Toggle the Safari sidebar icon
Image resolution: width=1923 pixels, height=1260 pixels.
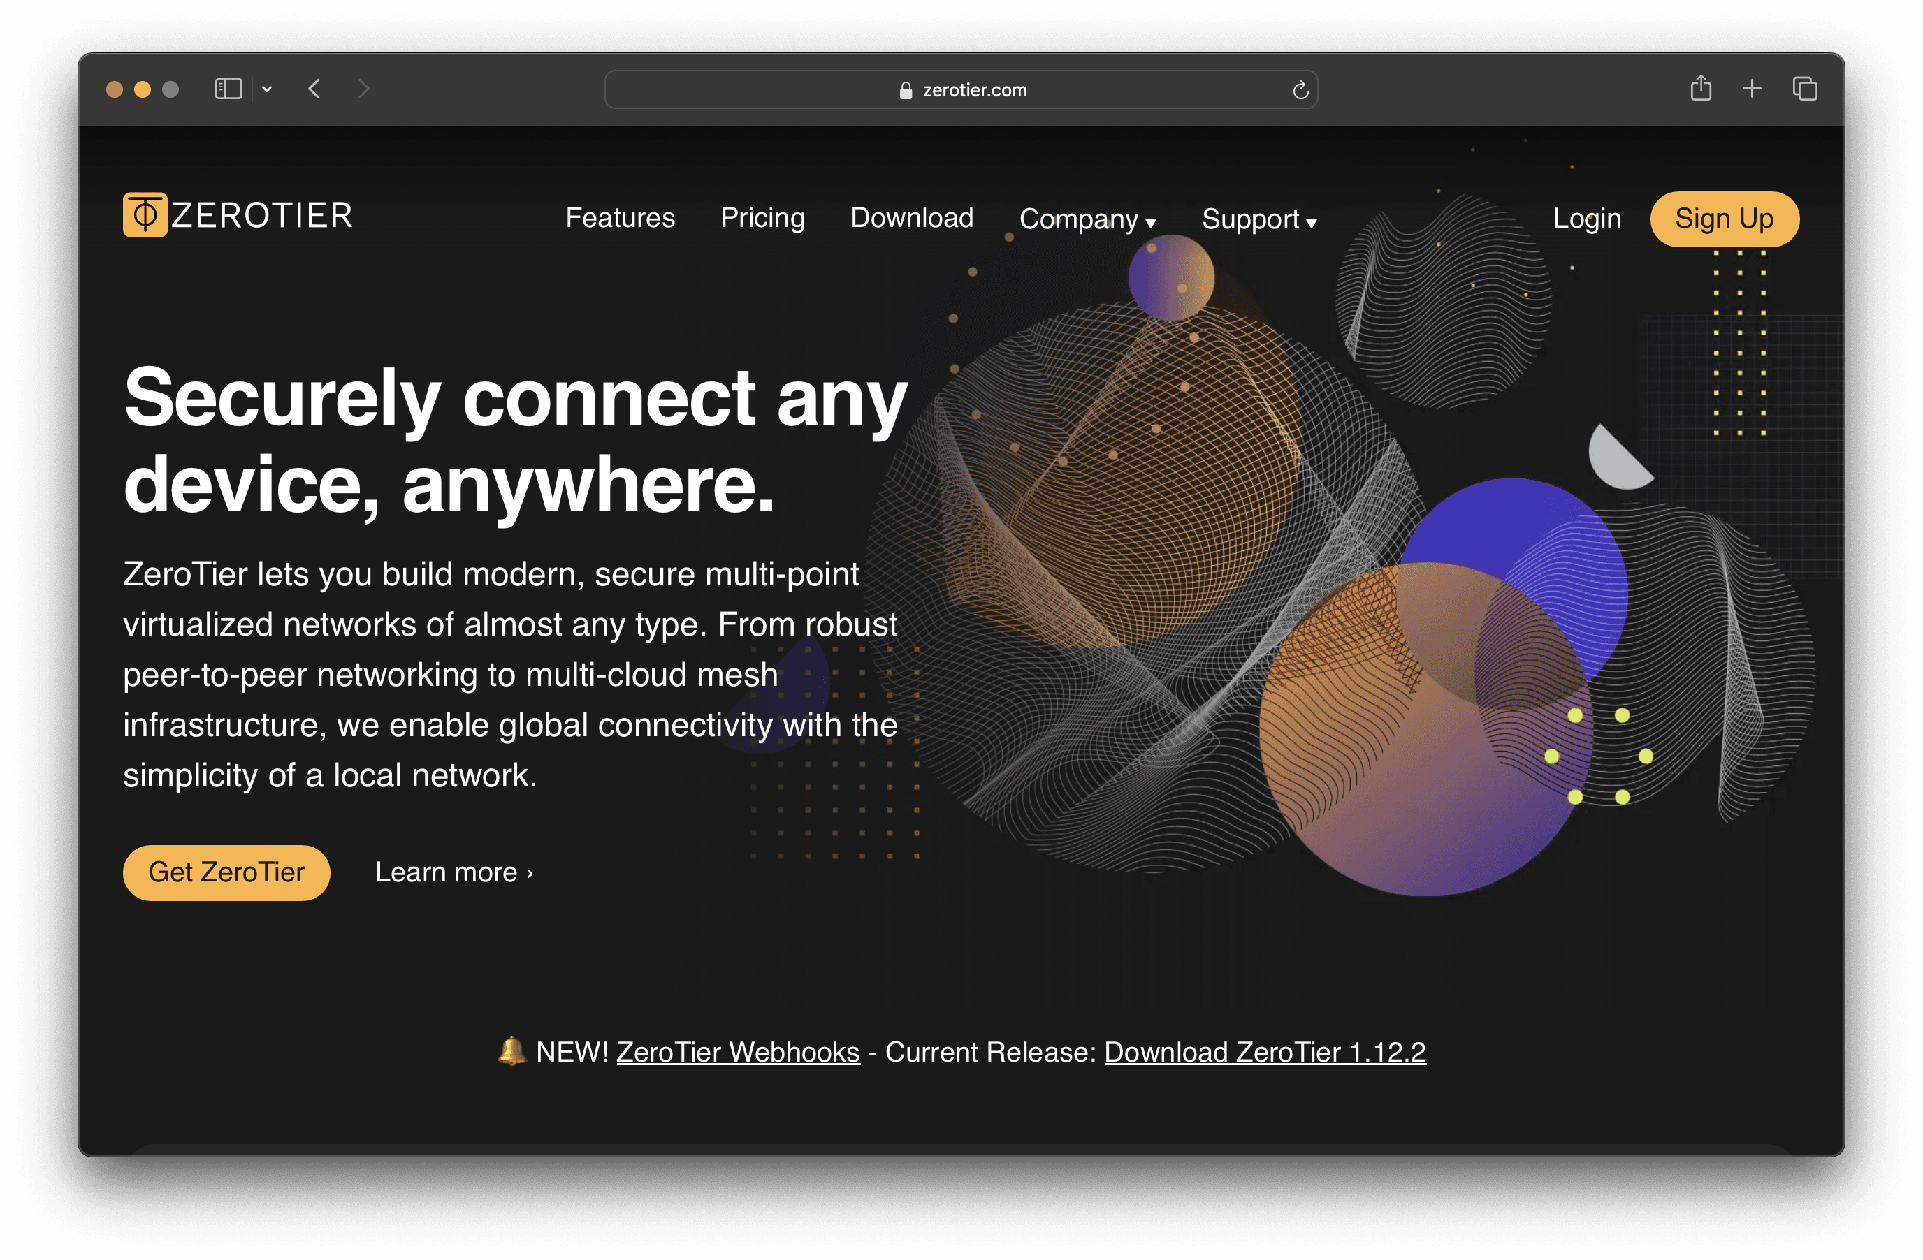(x=228, y=89)
